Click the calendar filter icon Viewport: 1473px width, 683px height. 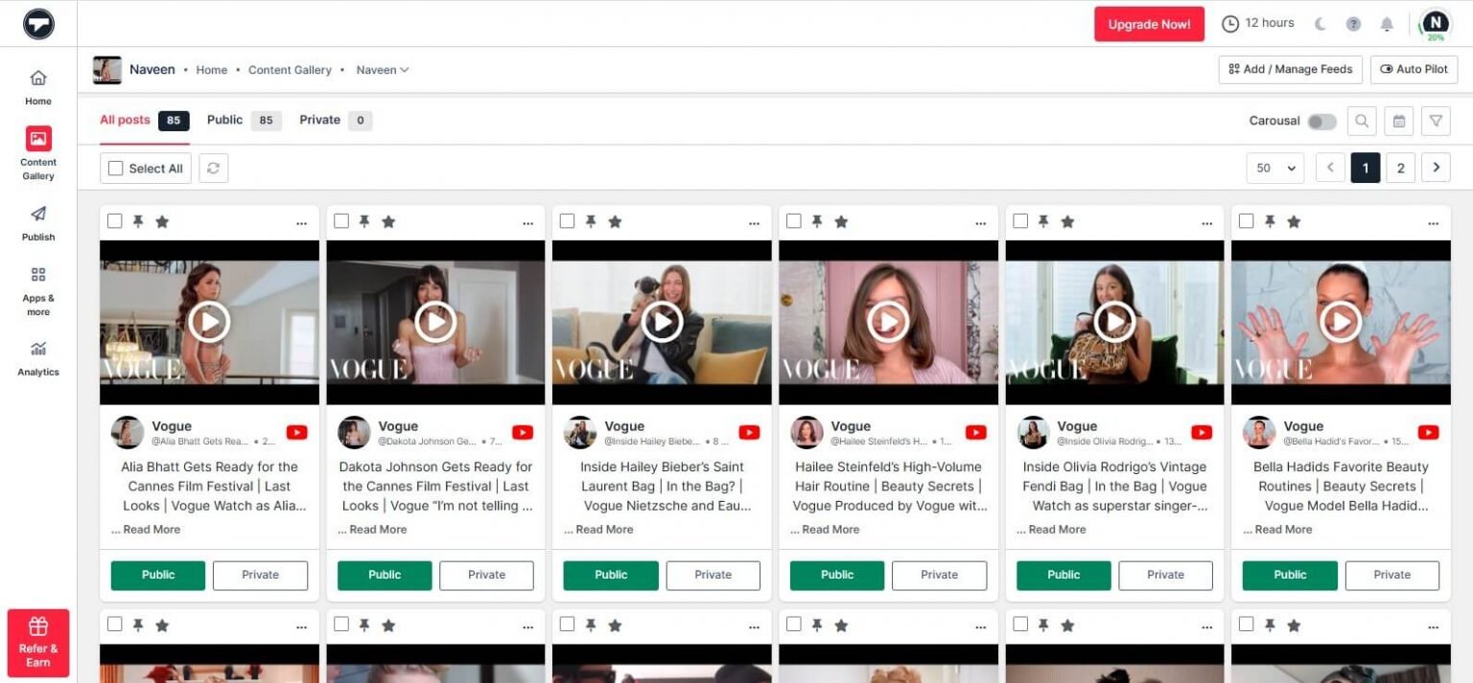[1398, 121]
